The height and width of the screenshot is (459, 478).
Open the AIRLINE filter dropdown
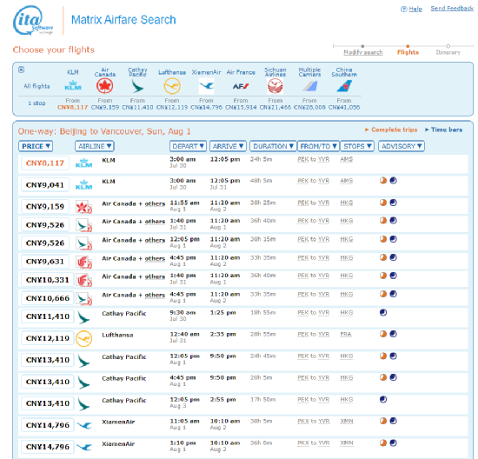click(95, 146)
